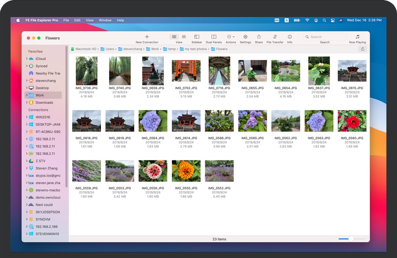Viewport: 397px width, 258px height.
Task: Navigate to 'my test photos' in breadcrumb
Action: 195,49
